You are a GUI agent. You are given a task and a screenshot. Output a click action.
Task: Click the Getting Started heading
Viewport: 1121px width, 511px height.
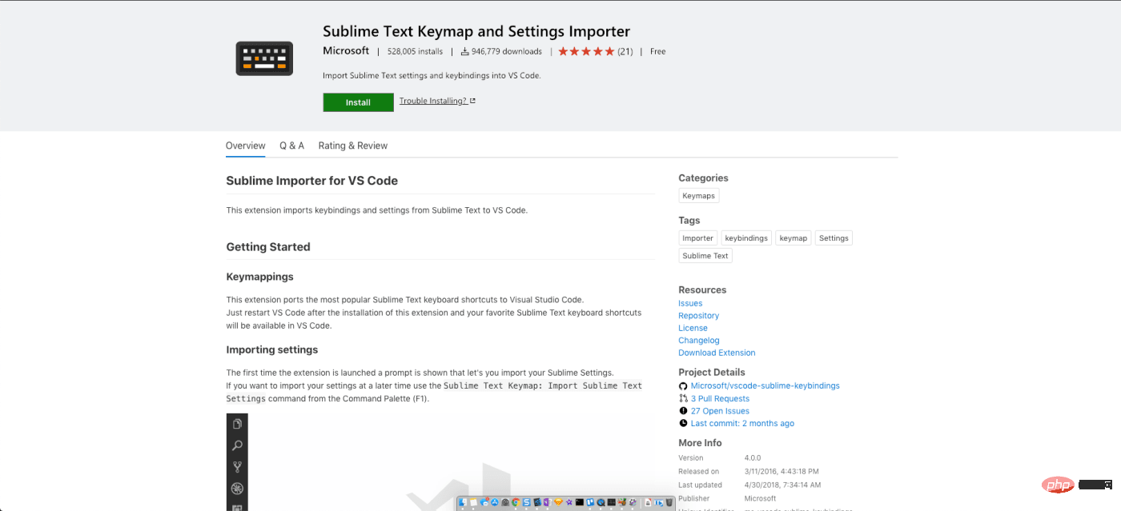tap(267, 247)
